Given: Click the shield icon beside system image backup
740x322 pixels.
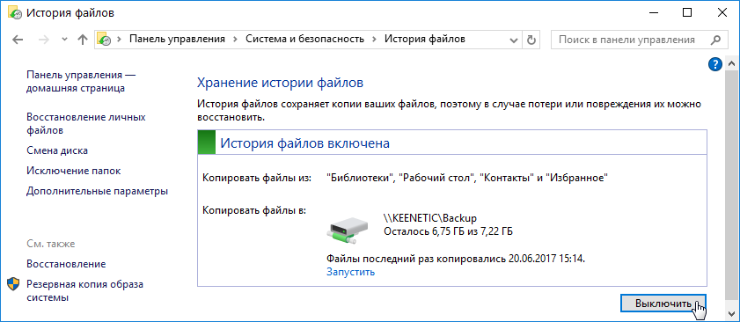Looking at the screenshot, I should [13, 284].
